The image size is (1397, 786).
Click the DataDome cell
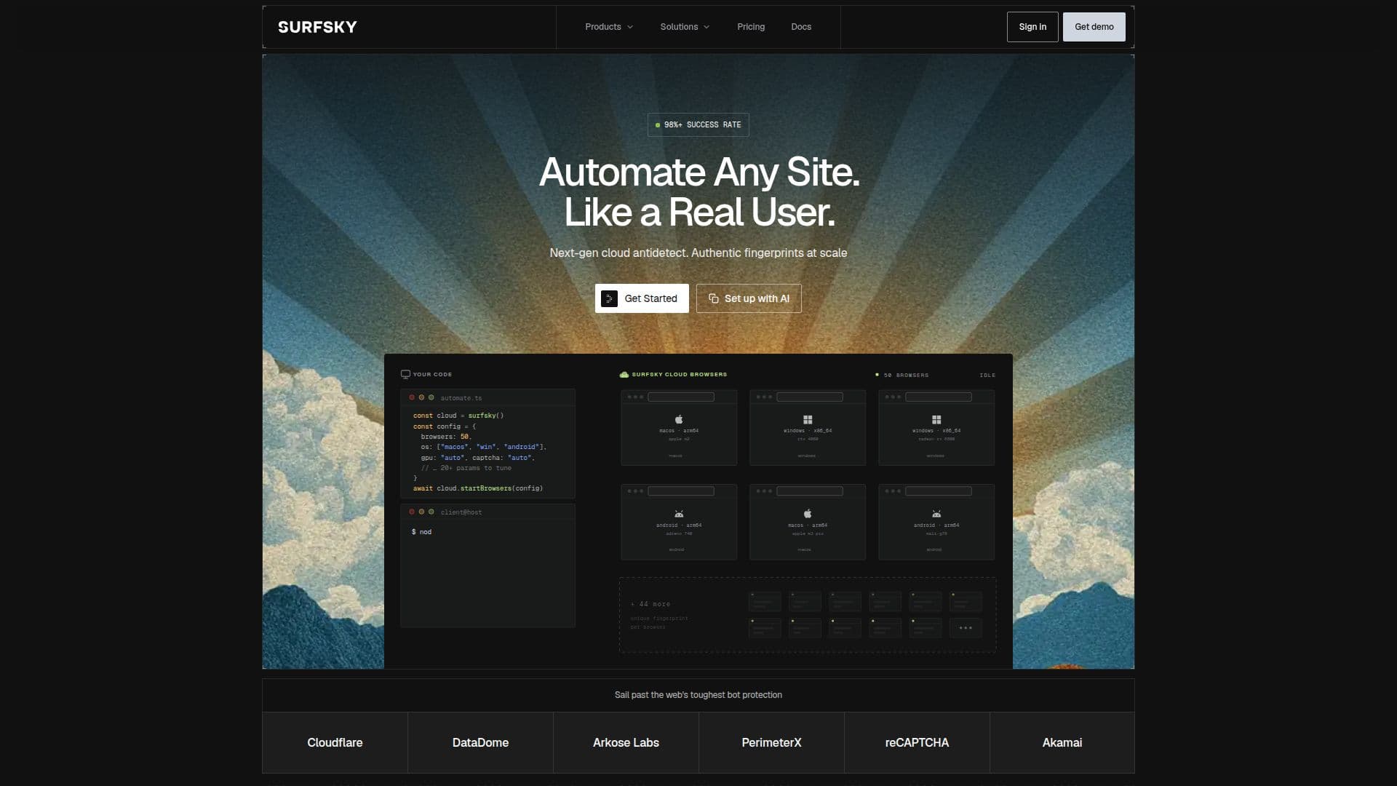tap(480, 742)
